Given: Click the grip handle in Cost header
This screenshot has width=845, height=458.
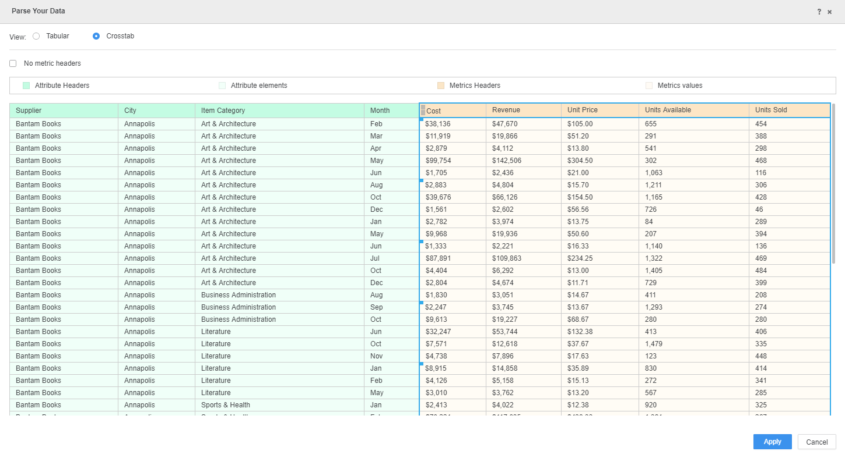Looking at the screenshot, I should (x=423, y=110).
